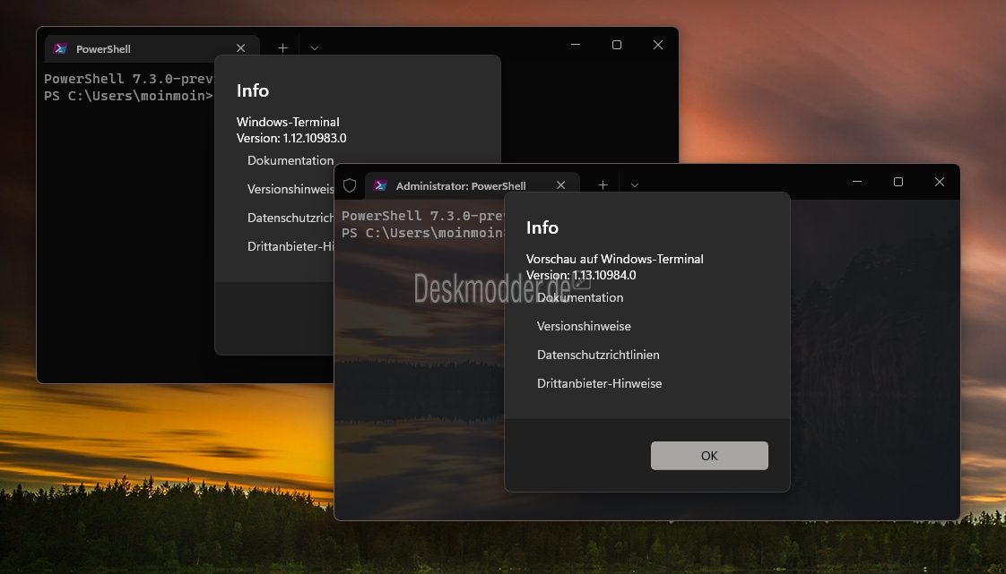Minimize the Administrator PowerShell window
1006x574 pixels.
(856, 182)
